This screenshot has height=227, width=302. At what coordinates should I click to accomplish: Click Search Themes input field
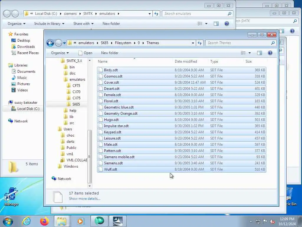coord(238,43)
